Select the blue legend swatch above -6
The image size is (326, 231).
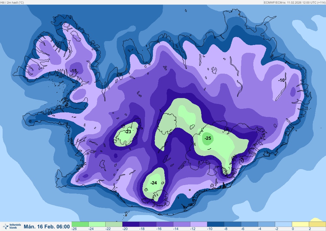250,224
